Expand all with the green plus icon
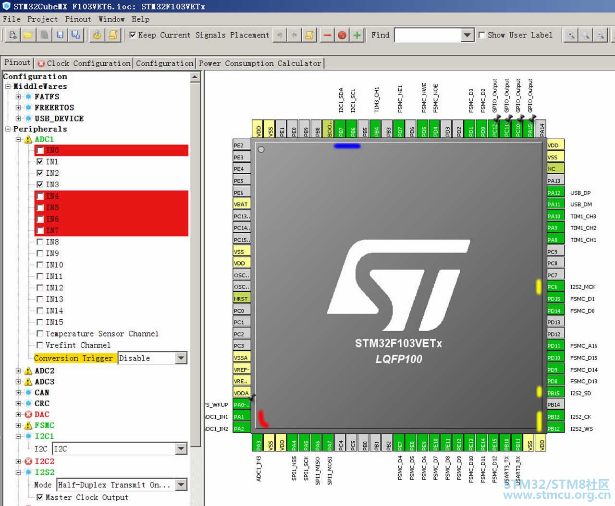Viewport: 615px width, 506px height. coord(357,35)
